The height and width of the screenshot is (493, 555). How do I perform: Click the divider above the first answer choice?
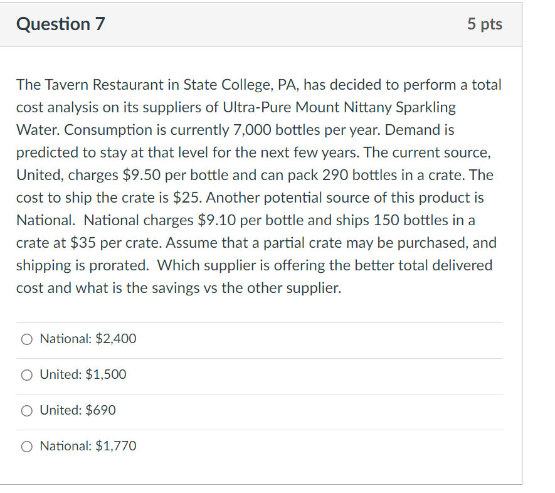coord(260,321)
